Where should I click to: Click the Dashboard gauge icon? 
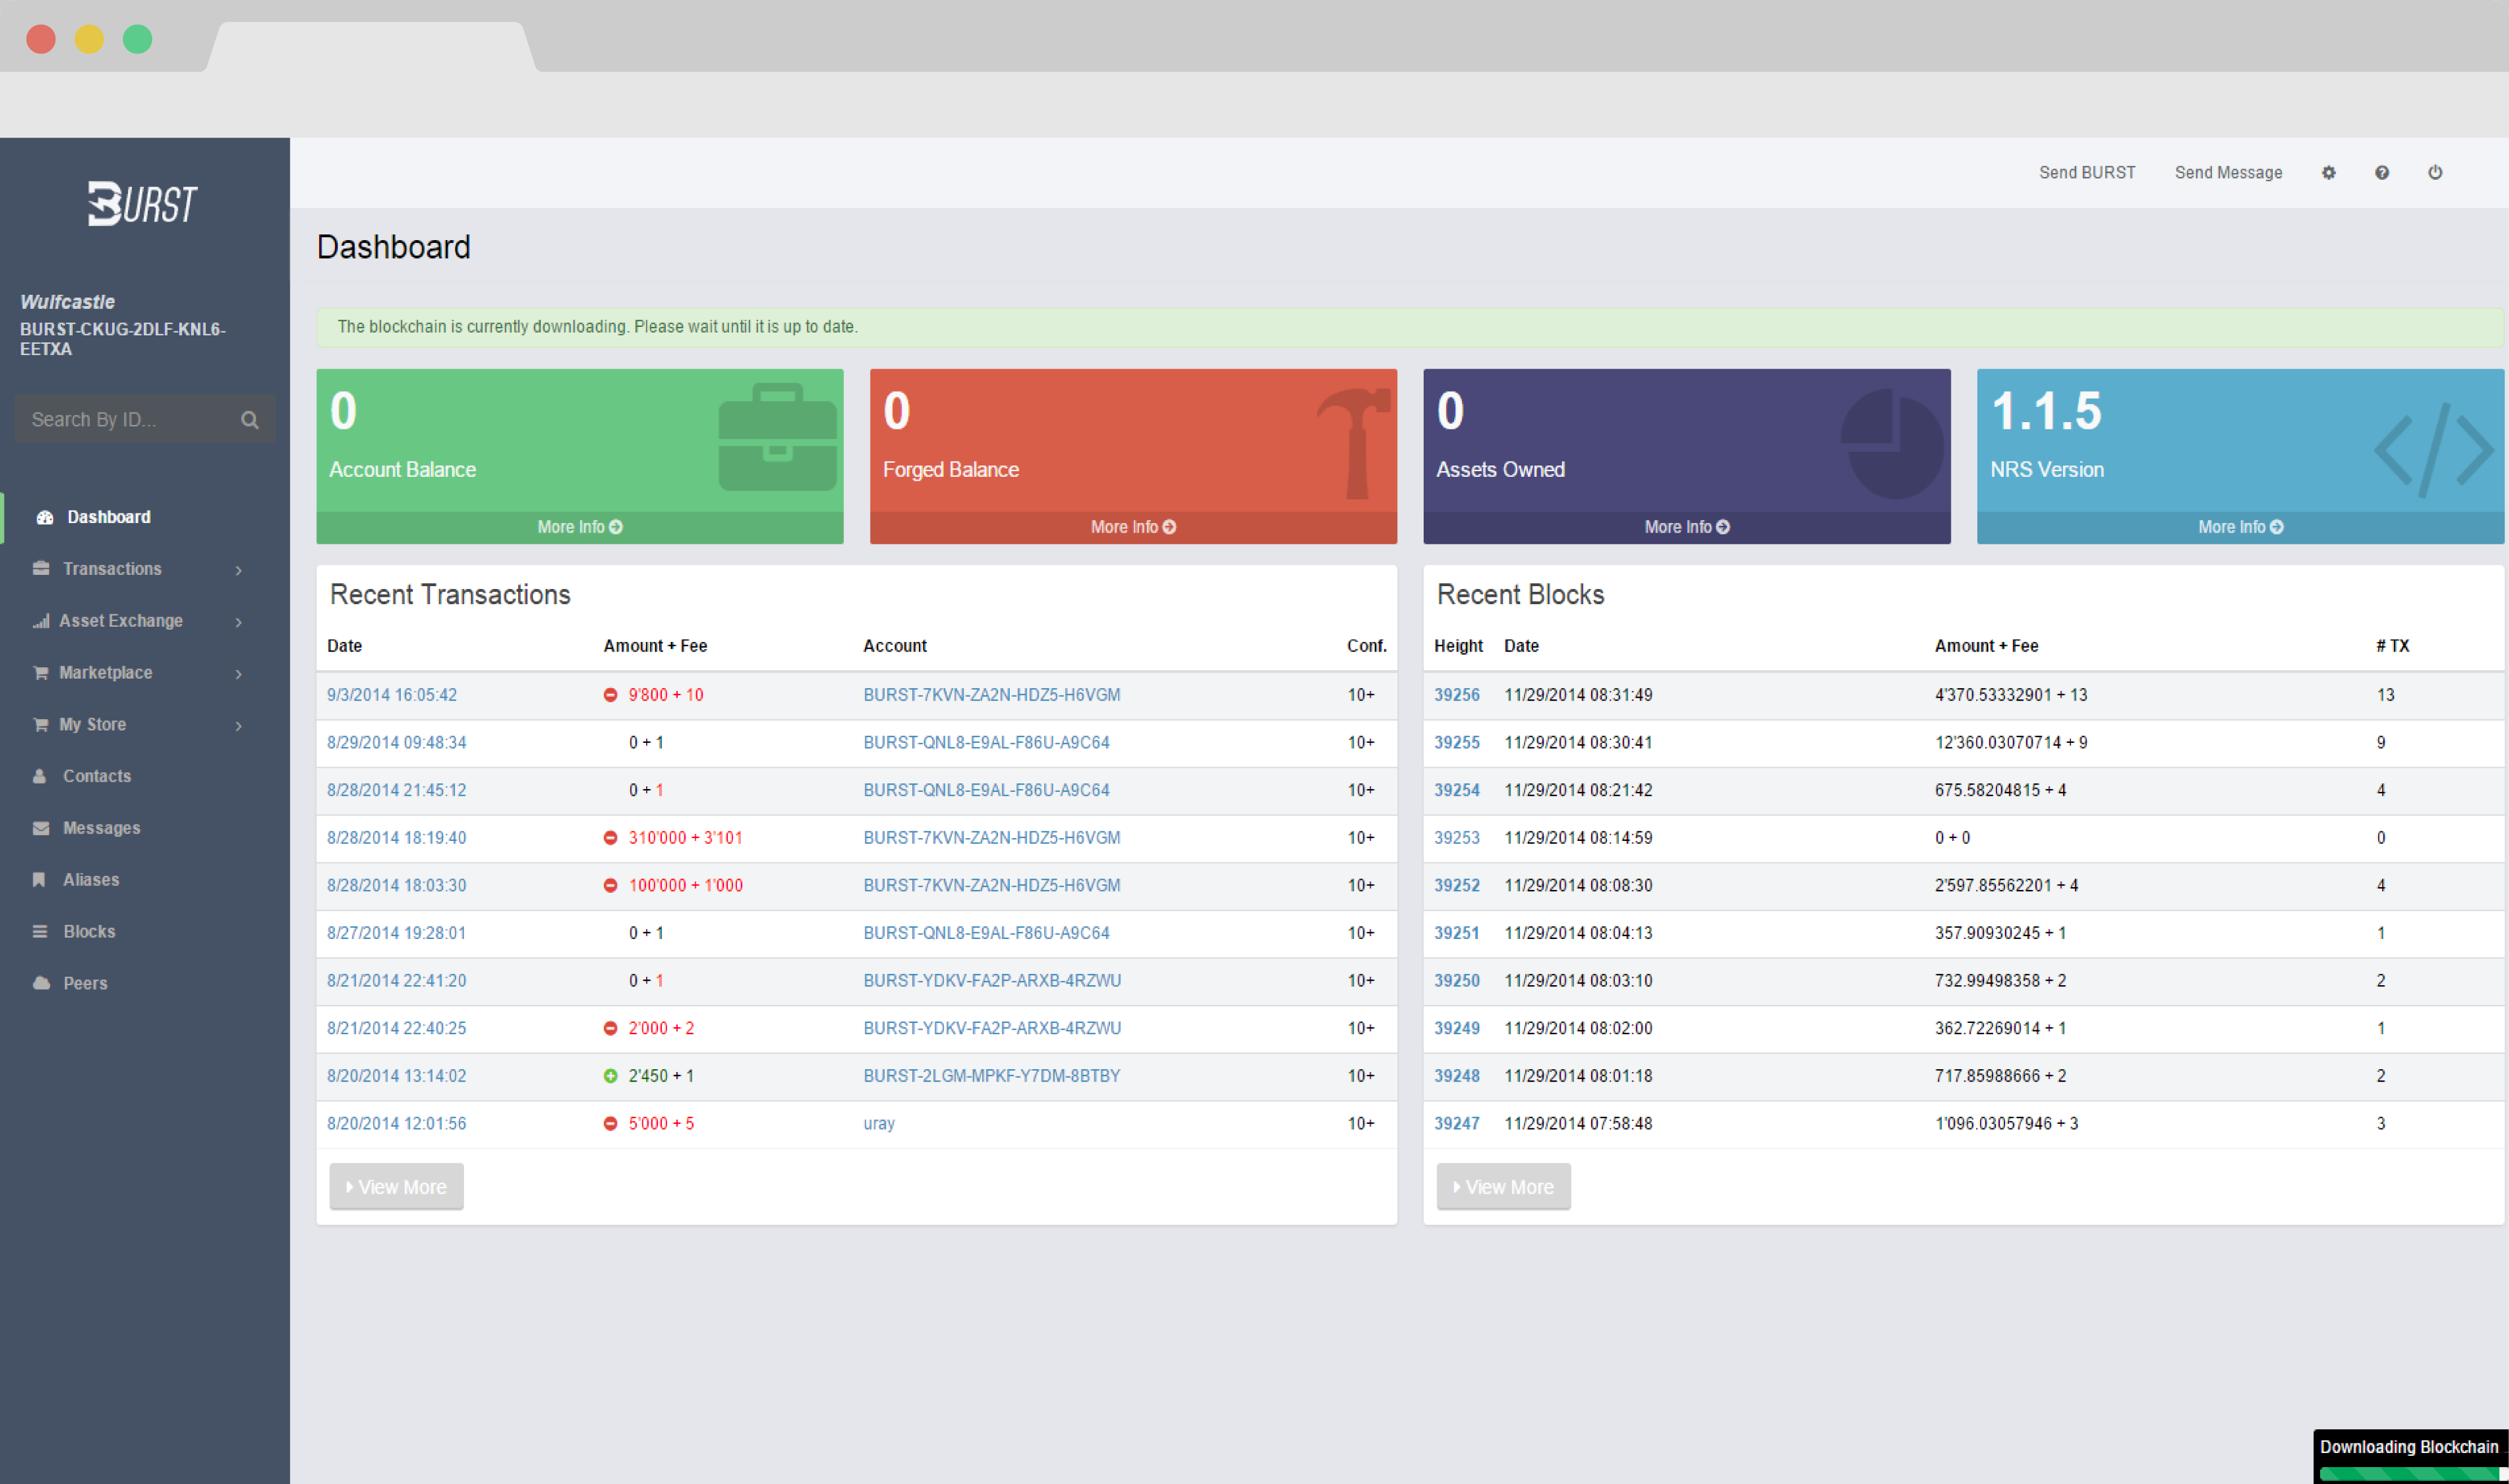(44, 517)
